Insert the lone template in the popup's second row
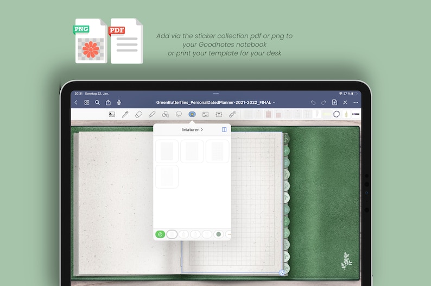This screenshot has width=431, height=286. (167, 177)
